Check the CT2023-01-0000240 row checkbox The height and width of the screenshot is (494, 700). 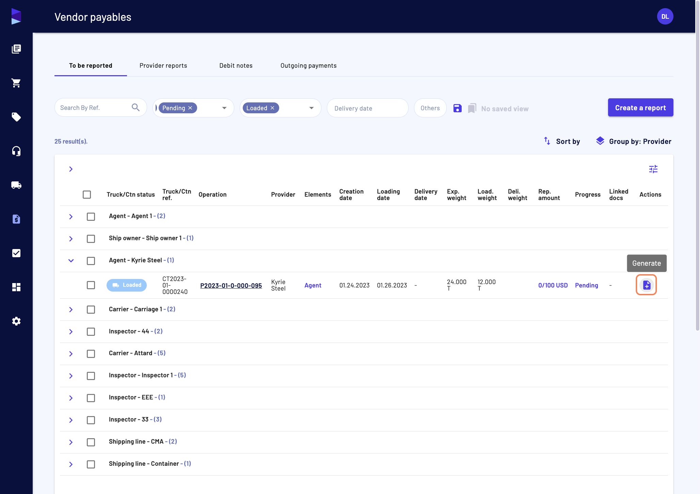91,285
